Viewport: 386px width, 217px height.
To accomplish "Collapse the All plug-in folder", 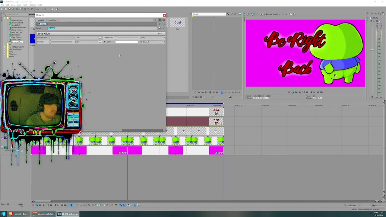I will 5,18.
